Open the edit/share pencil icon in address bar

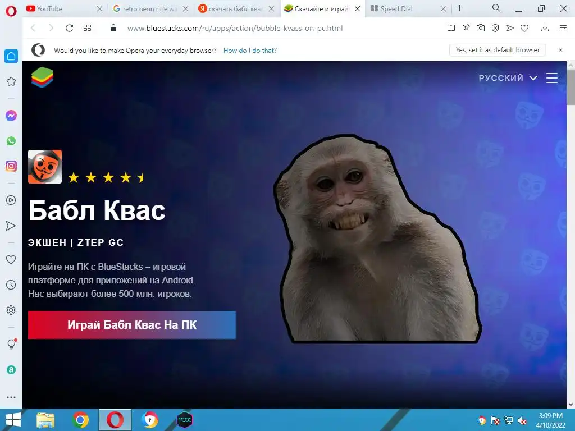tap(466, 28)
